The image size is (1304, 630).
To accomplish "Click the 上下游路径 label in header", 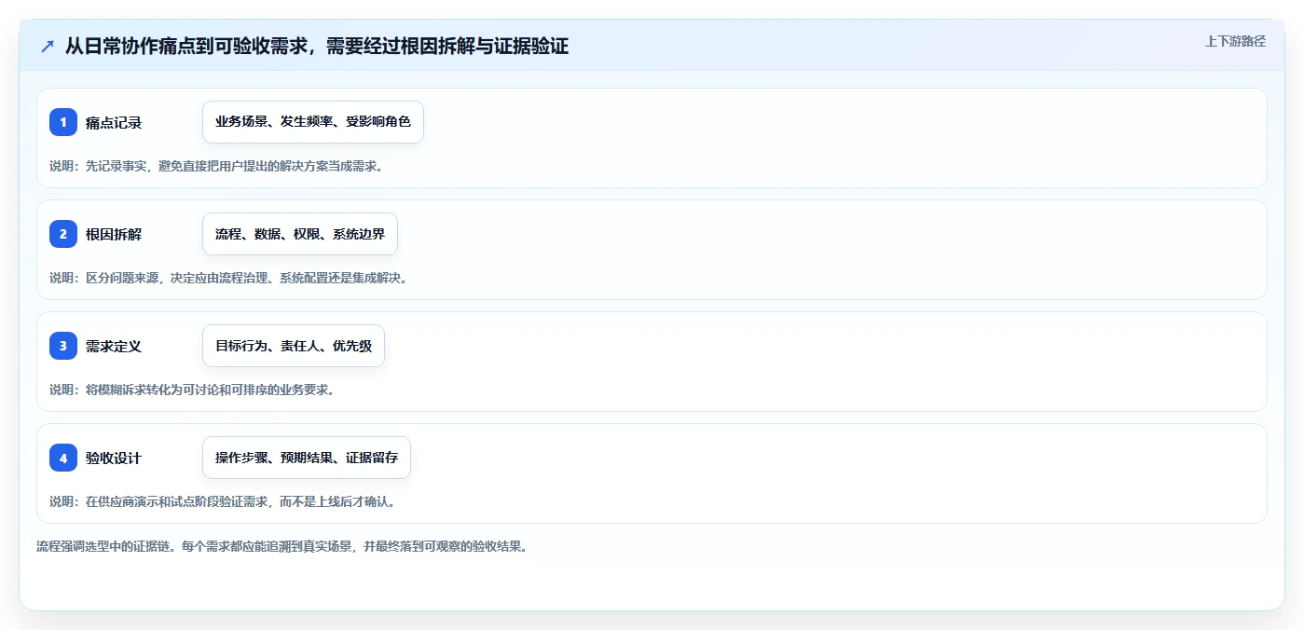I will coord(1235,41).
